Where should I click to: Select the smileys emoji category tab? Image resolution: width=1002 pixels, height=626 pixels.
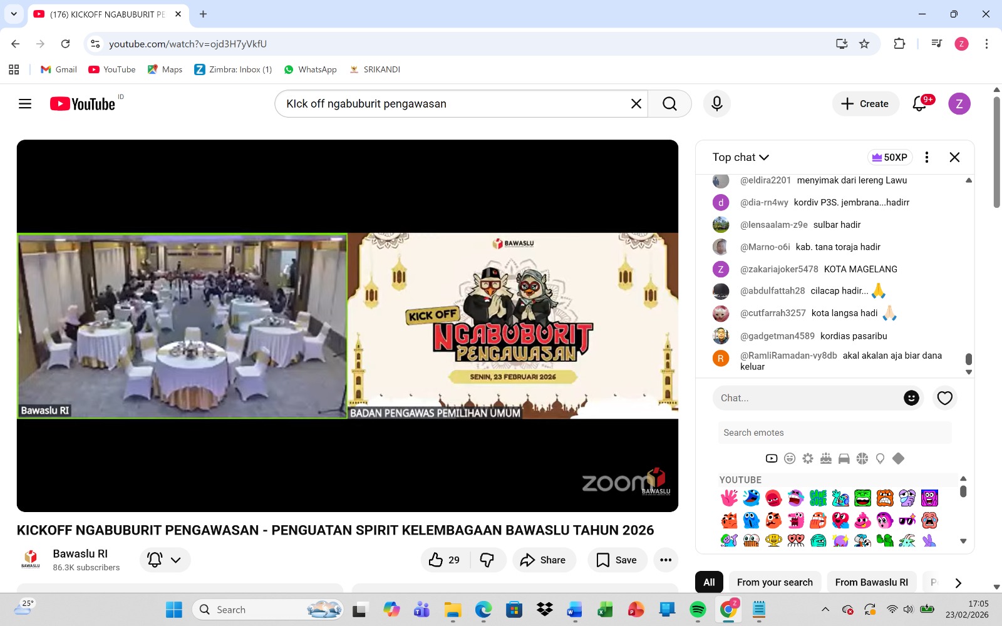click(x=790, y=459)
